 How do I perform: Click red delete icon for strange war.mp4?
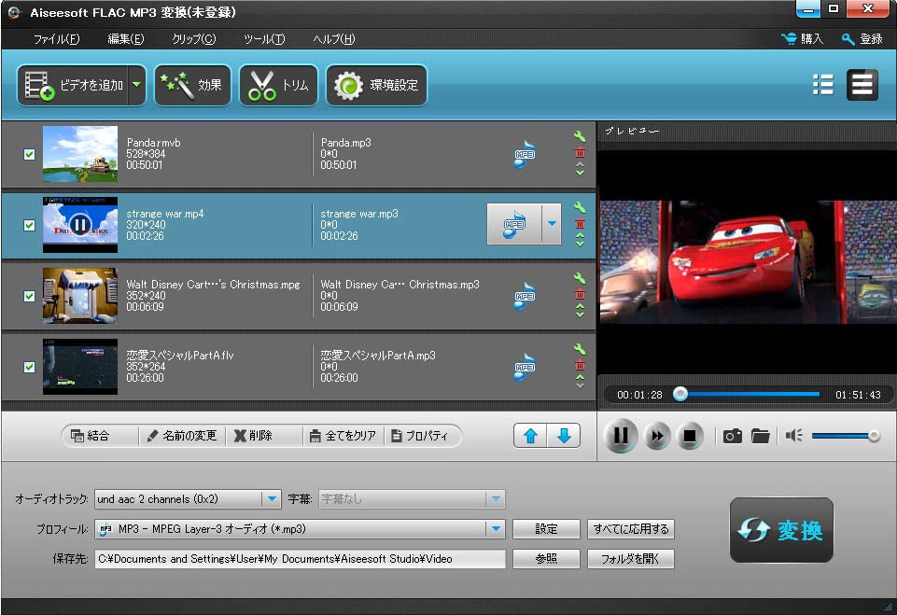[x=580, y=223]
